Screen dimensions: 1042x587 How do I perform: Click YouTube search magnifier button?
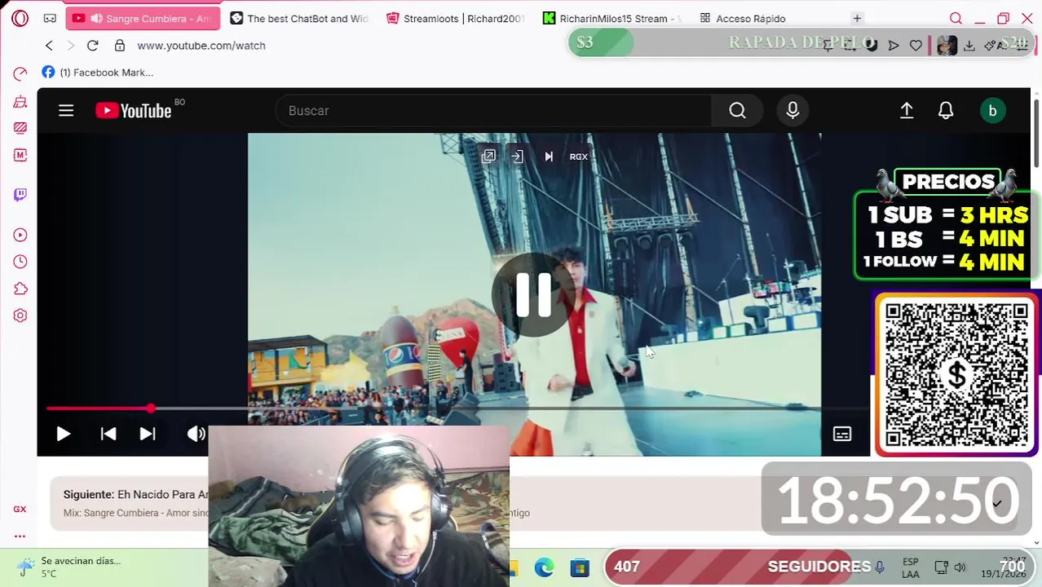pos(737,111)
